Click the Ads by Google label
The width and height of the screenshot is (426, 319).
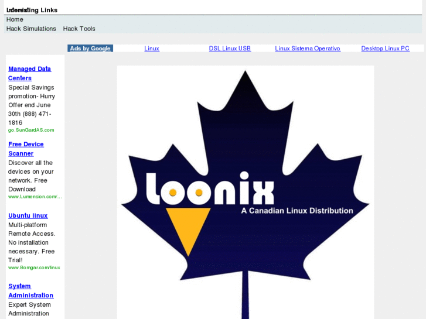[x=90, y=49]
